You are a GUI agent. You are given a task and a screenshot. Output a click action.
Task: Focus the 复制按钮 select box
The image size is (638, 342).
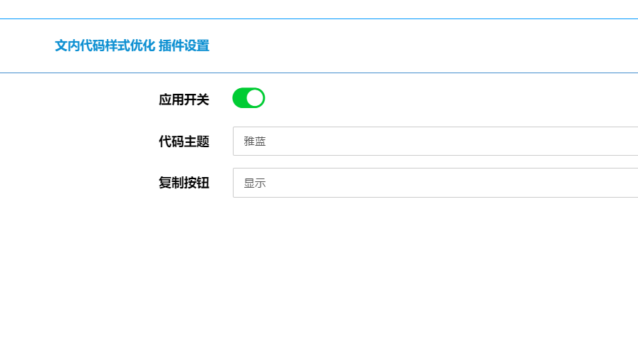click(x=435, y=183)
